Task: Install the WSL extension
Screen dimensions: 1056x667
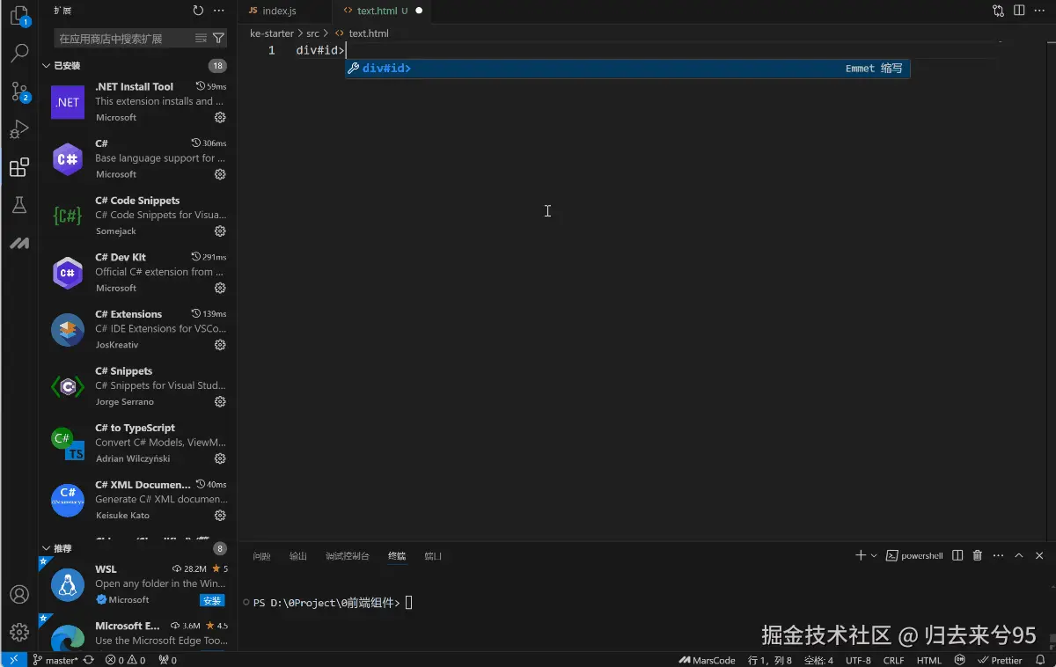Action: click(x=212, y=600)
